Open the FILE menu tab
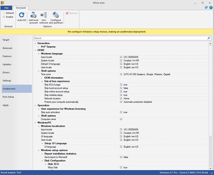 coord(6,8)
